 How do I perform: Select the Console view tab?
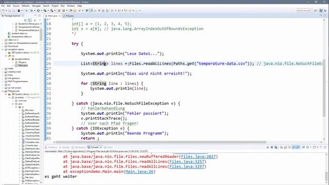(x=94, y=147)
